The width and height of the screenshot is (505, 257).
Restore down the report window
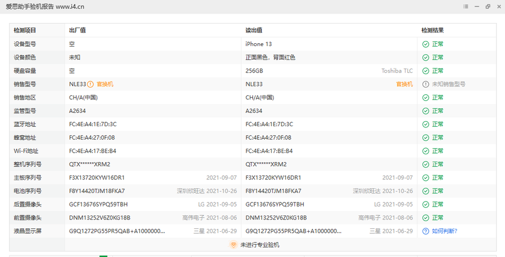click(488, 6)
